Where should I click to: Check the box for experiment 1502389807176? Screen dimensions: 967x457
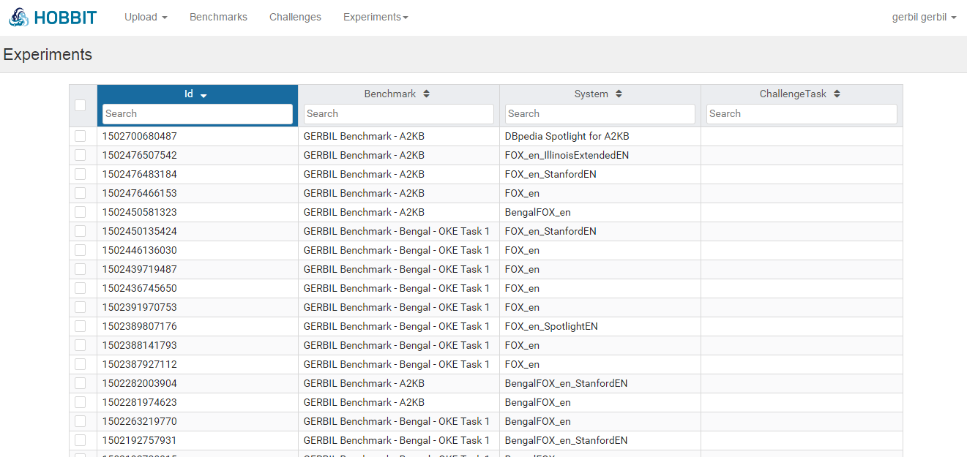[x=81, y=326]
